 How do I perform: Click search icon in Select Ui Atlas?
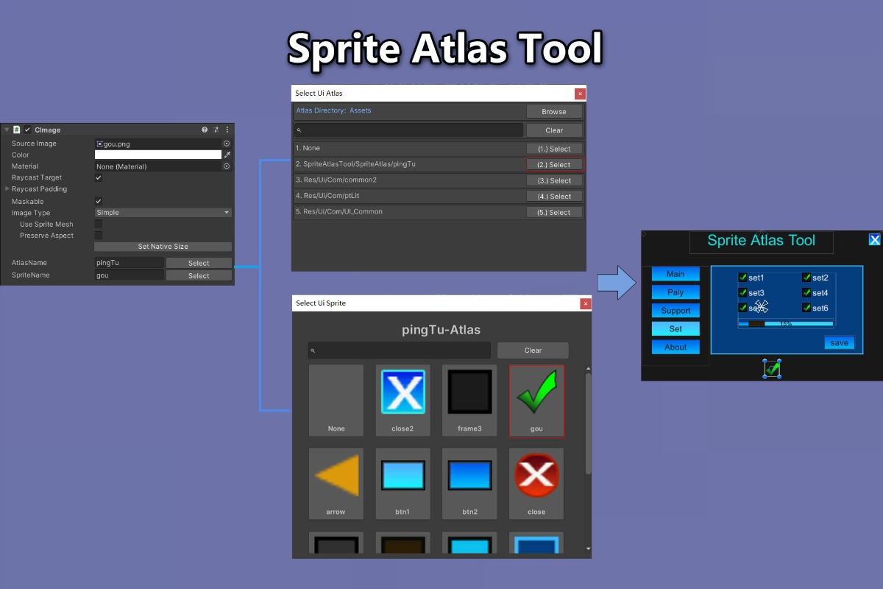[299, 130]
